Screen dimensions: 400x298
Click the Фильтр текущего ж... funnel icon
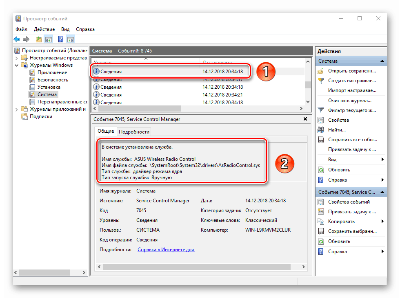[x=321, y=110]
